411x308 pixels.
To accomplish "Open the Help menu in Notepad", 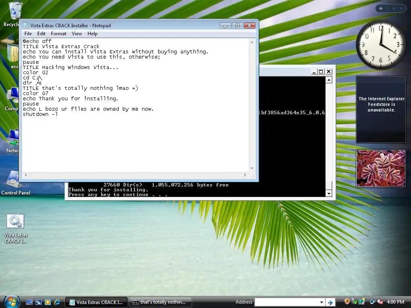I will click(x=92, y=34).
